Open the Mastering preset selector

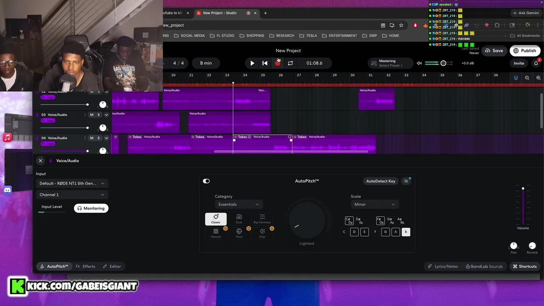coord(391,63)
